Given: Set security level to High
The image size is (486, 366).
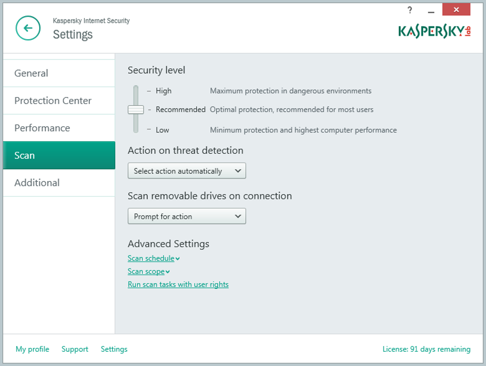Looking at the screenshot, I should click(136, 91).
